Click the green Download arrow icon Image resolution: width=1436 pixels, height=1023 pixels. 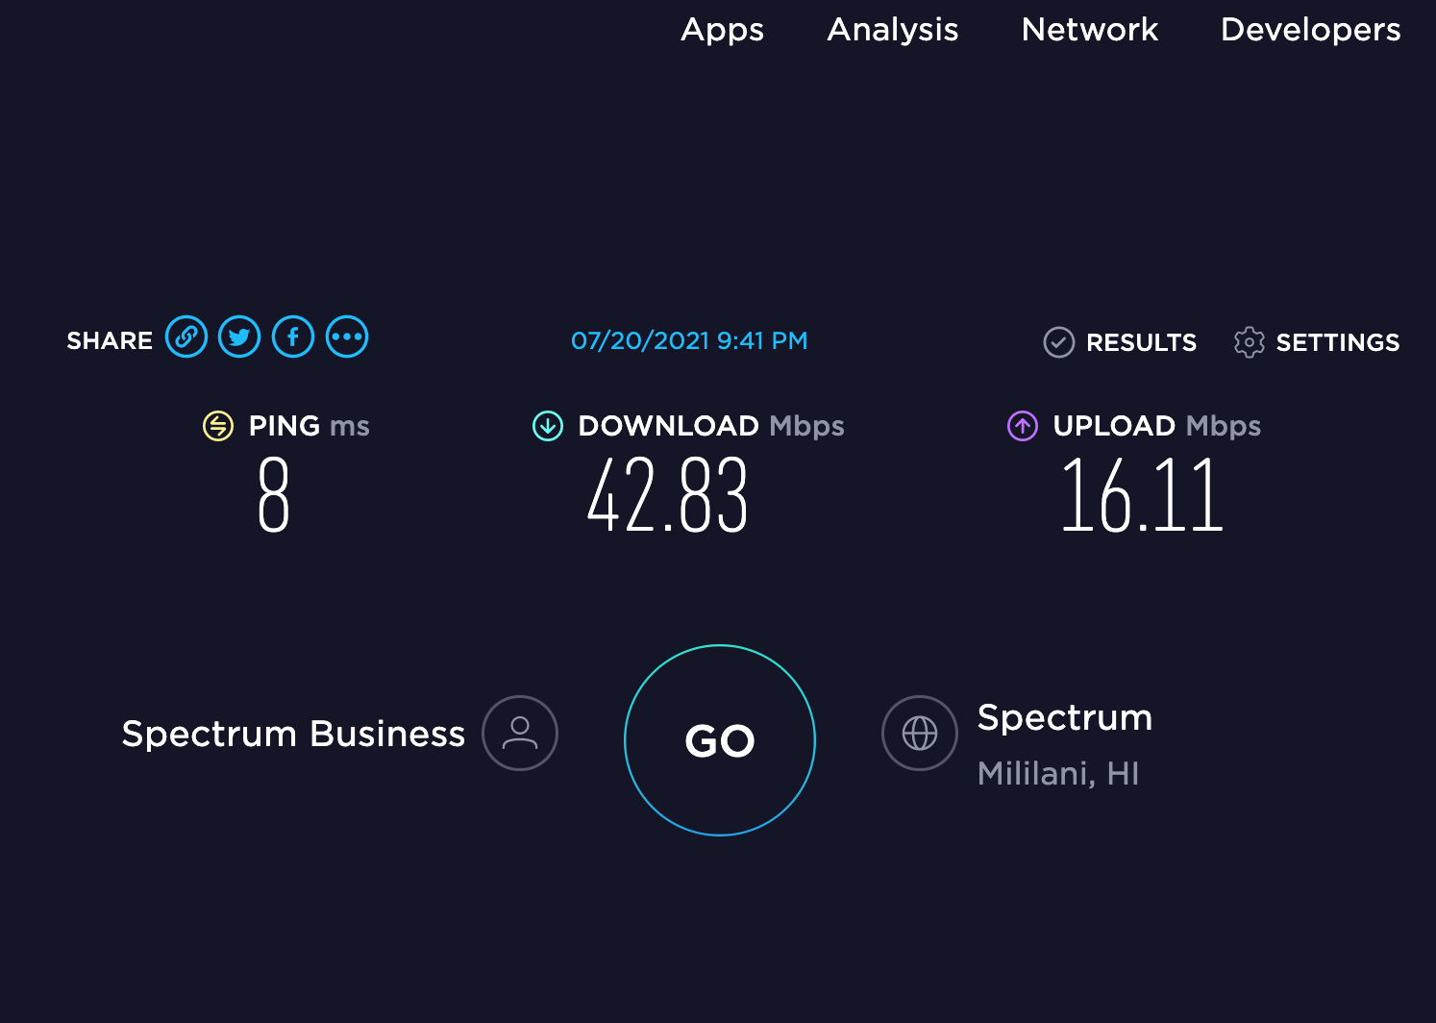tap(546, 425)
